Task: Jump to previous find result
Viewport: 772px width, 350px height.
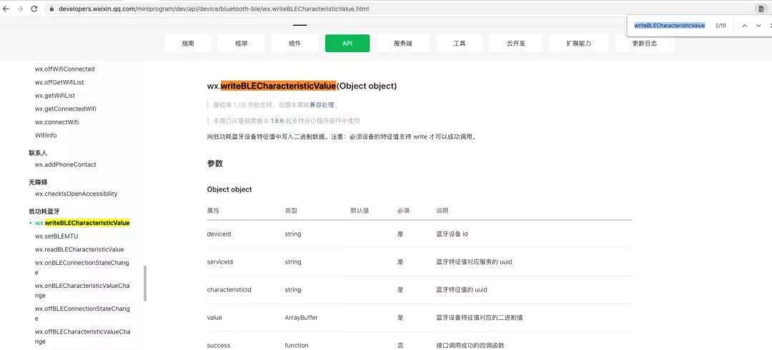Action: click(x=744, y=26)
